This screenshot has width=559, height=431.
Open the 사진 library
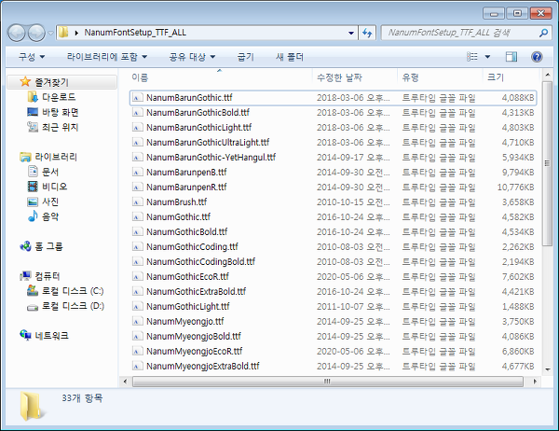pyautogui.click(x=43, y=202)
